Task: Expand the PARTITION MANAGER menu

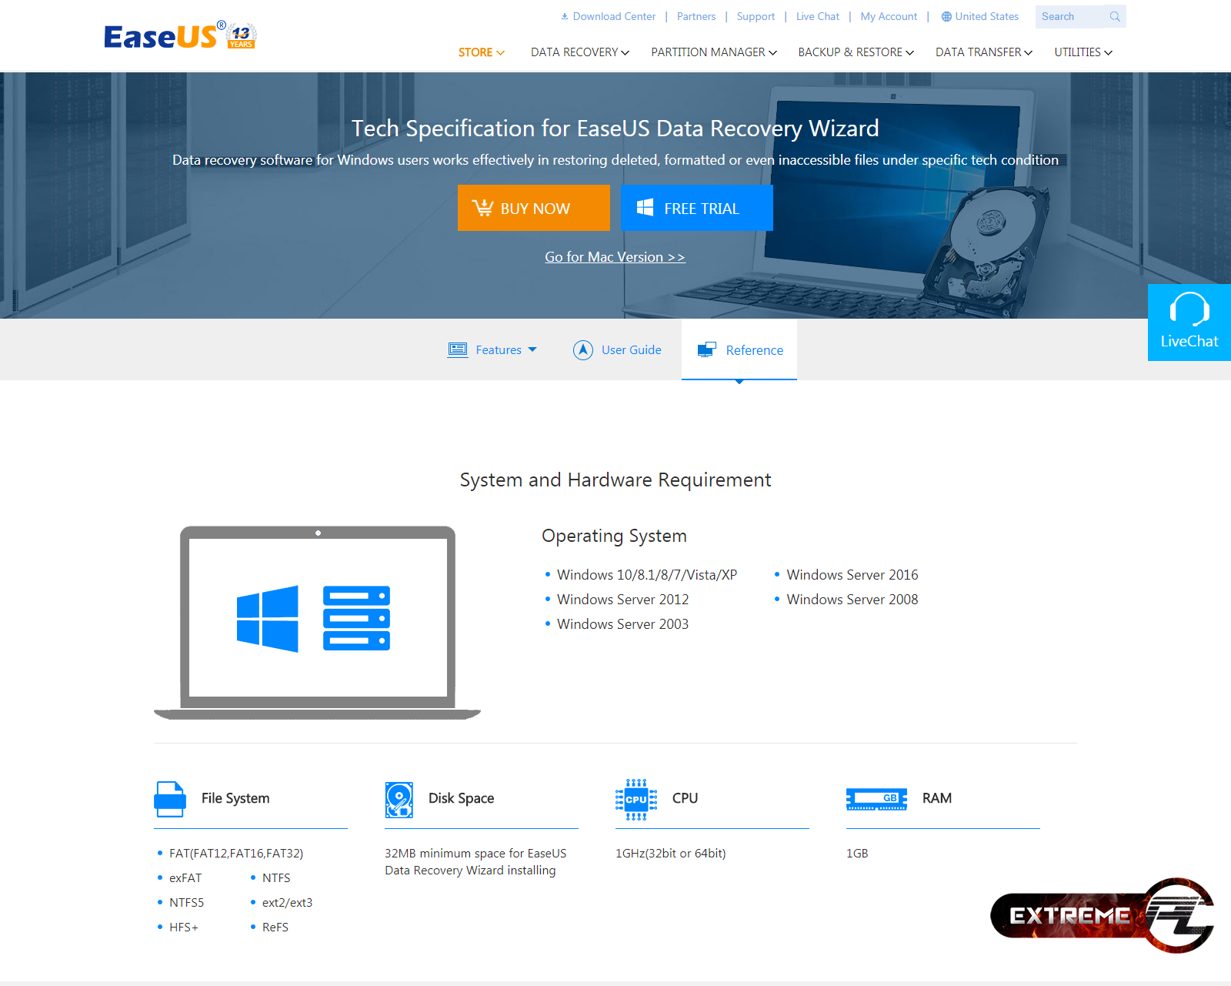Action: click(714, 52)
